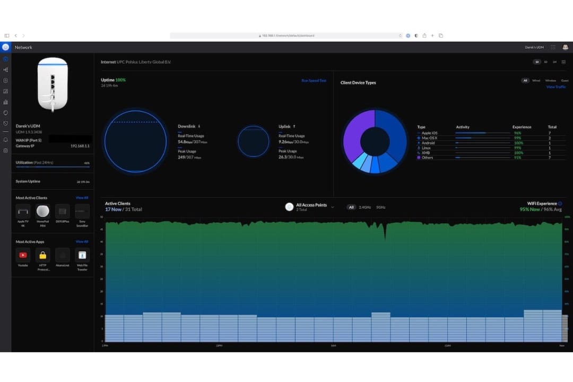Click the YouTube app icon
The width and height of the screenshot is (573, 382).
click(23, 255)
